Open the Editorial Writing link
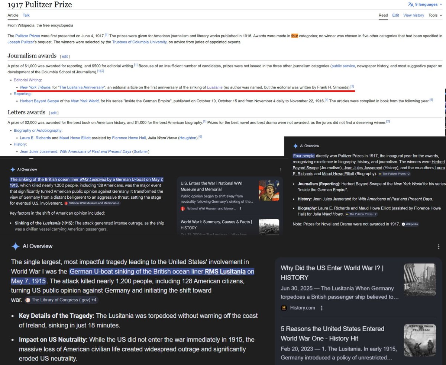 [x=28, y=80]
